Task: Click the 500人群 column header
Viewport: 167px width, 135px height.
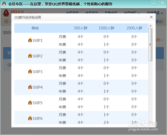Action: click(81, 28)
